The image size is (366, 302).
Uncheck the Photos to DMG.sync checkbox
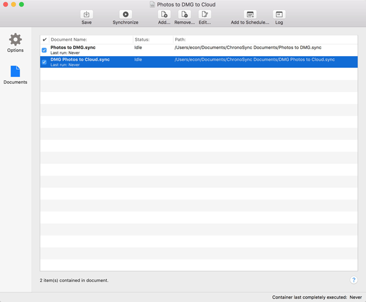click(x=44, y=50)
